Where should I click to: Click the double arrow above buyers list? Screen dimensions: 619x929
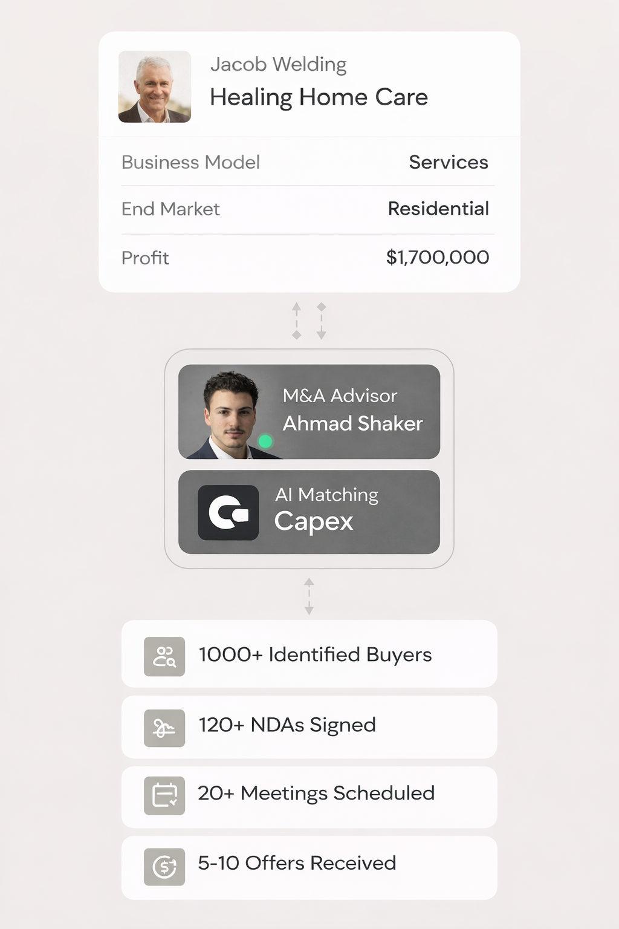pos(309,596)
